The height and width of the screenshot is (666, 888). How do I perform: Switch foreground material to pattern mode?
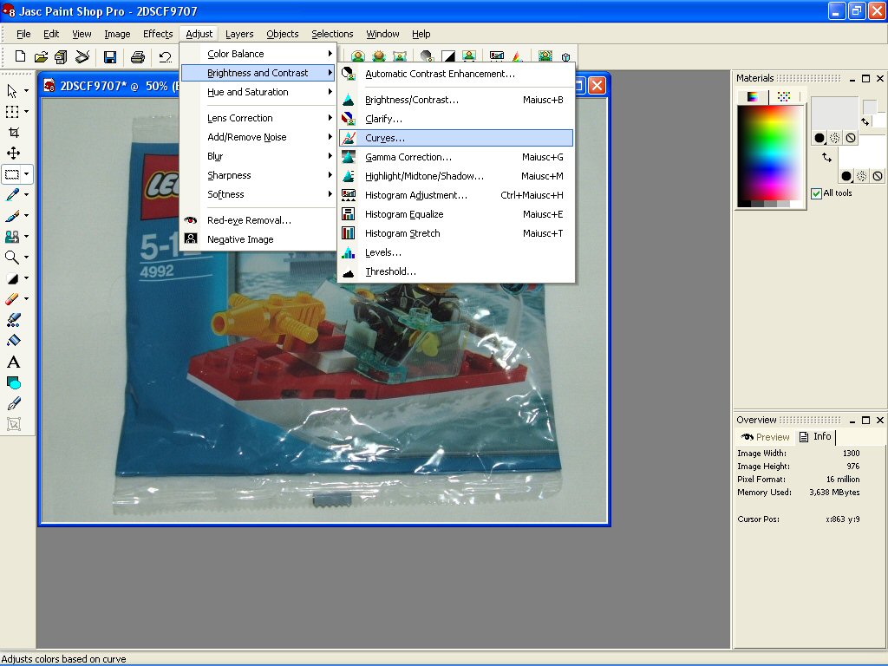(x=834, y=138)
